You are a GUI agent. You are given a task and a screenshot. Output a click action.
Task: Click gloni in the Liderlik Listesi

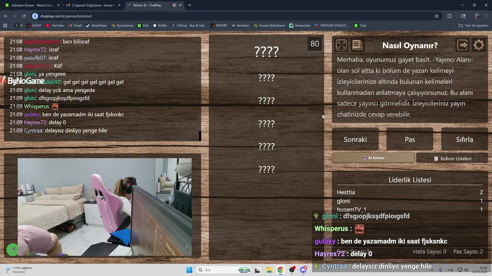tap(343, 201)
